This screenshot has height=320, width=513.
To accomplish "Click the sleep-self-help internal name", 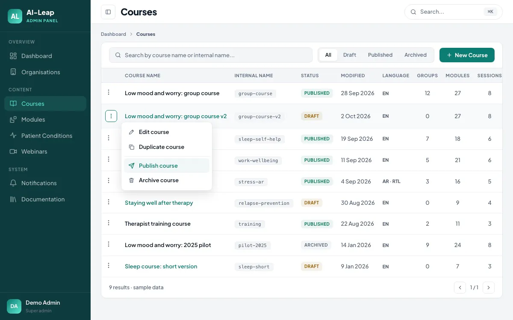I will tap(259, 139).
